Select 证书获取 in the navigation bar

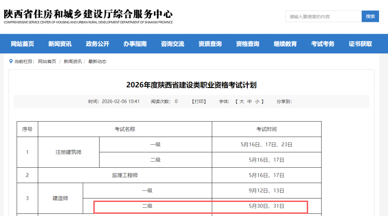point(360,44)
